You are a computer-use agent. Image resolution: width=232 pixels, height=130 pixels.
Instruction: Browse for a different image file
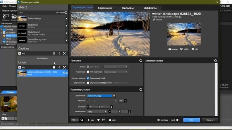pos(173,49)
